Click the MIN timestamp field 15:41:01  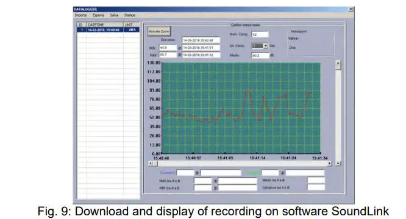[x=201, y=48]
